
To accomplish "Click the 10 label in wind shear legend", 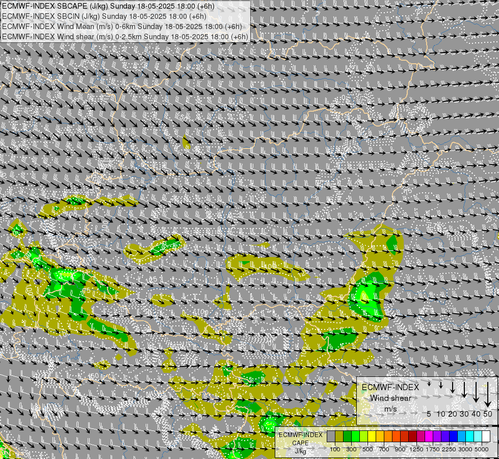I will (441, 414).
